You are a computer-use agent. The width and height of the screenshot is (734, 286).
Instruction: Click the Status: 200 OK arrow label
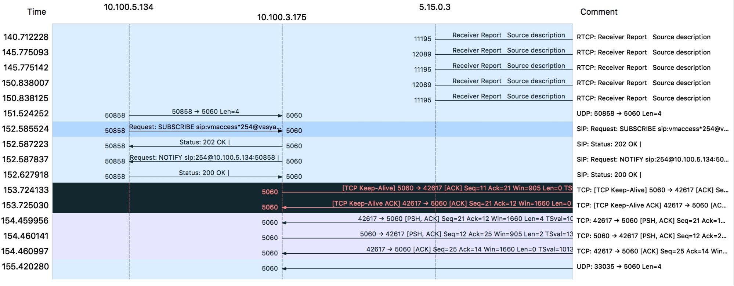click(x=204, y=173)
